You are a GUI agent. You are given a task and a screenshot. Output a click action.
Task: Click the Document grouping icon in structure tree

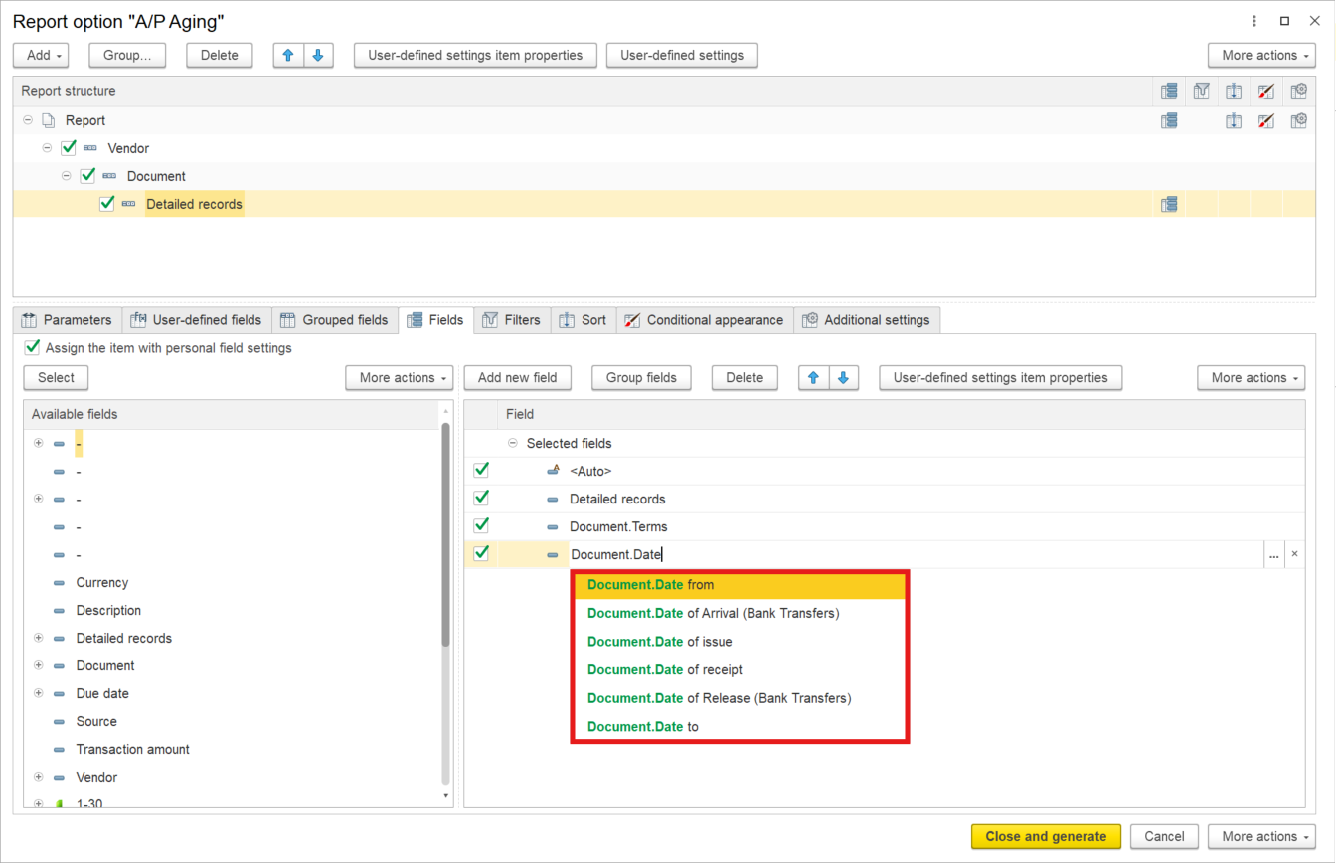point(109,176)
